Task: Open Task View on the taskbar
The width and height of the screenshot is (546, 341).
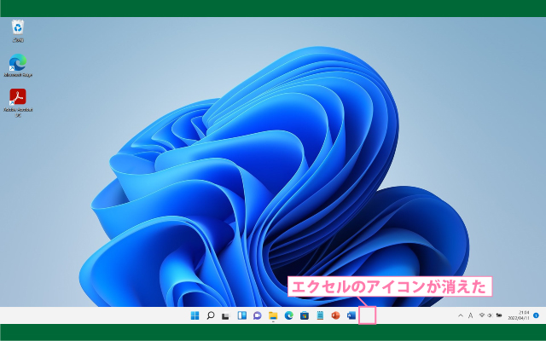Action: (225, 316)
